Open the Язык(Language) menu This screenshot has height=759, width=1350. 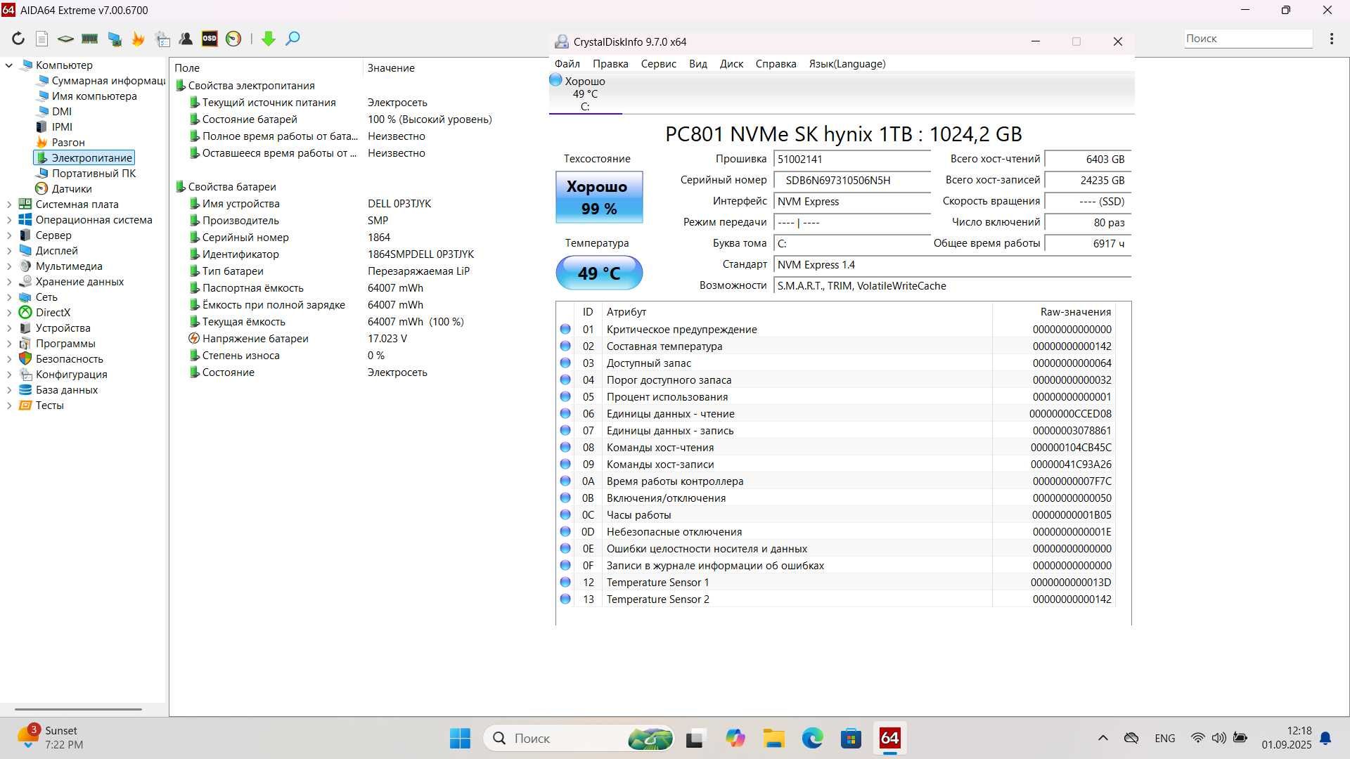tap(847, 63)
